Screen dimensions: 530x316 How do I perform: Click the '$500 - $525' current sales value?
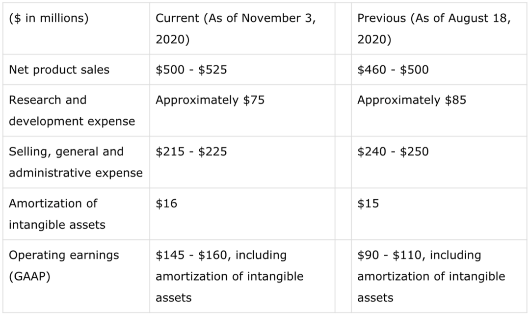point(191,70)
